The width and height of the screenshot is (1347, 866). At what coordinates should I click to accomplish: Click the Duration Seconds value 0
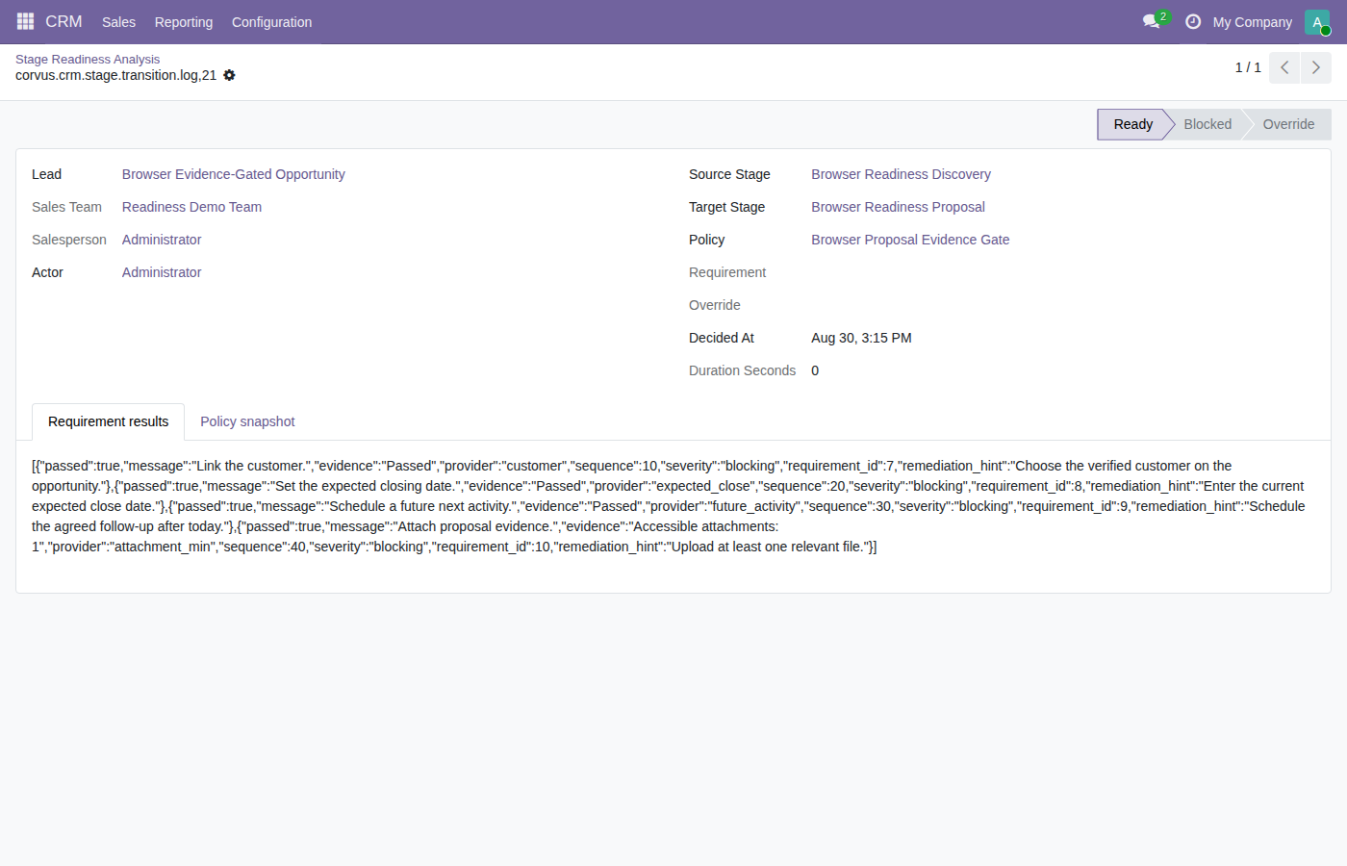click(815, 370)
